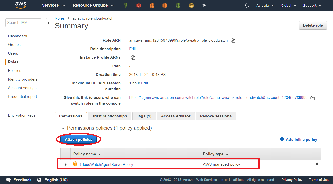Click the CloudWatchAgentServerPolicy orange policy icon
This screenshot has width=333, height=184.
coord(75,164)
